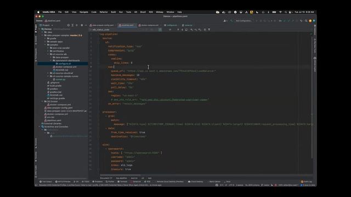
Task: Collapse the samples folder arrow
Action: click(x=45, y=45)
